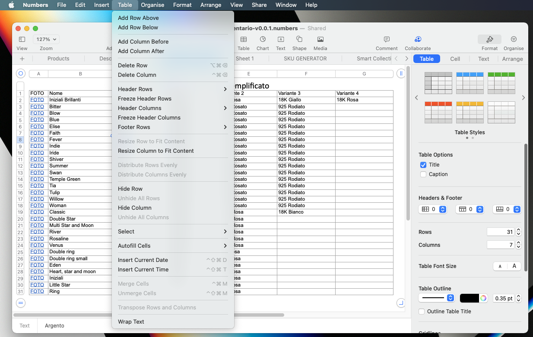Screen dimensions: 533x337
Task: Expand the Select submenu
Action: tap(173, 232)
